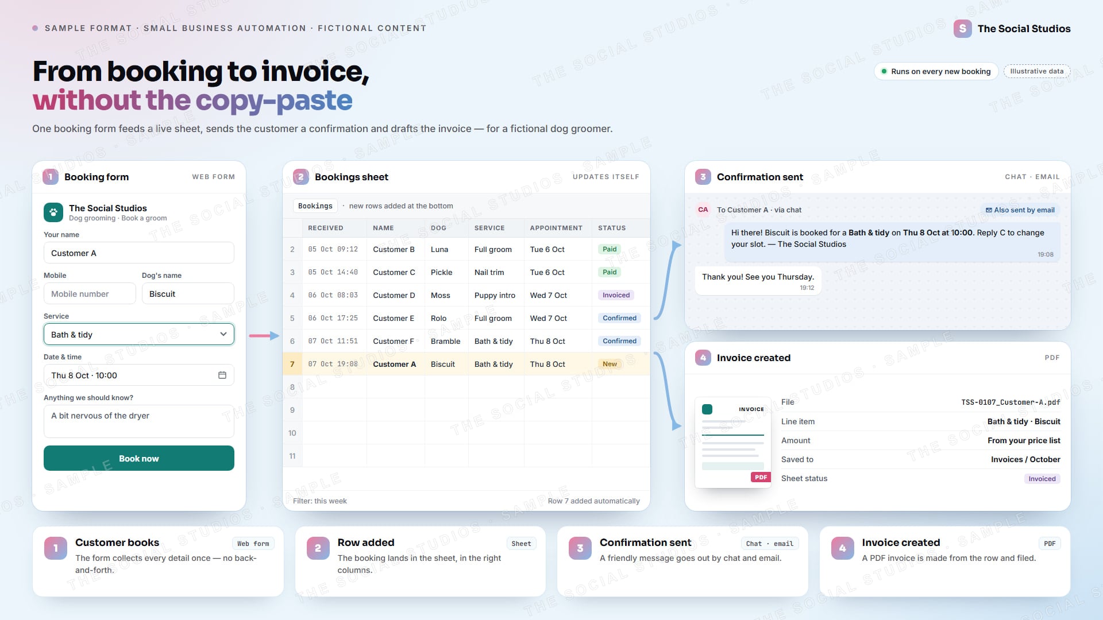Focus the Mobile number field
Image resolution: width=1103 pixels, height=620 pixels.
[x=90, y=293]
